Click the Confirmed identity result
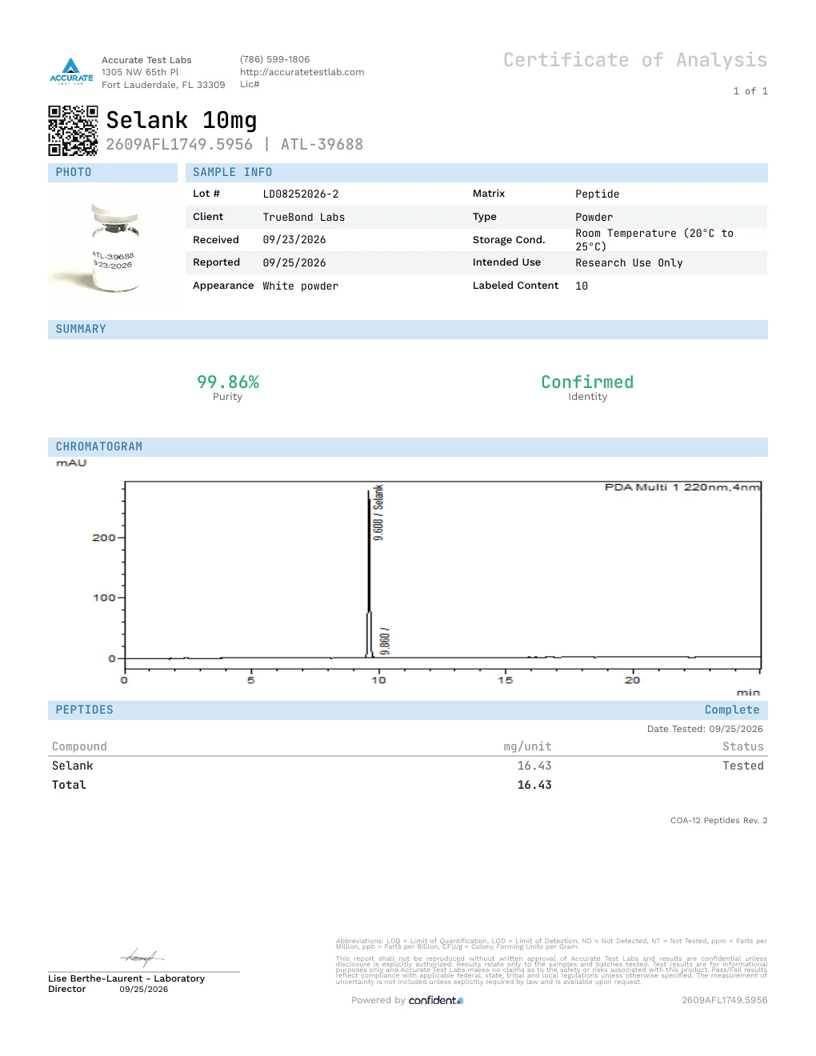The image size is (816, 1056). [587, 382]
